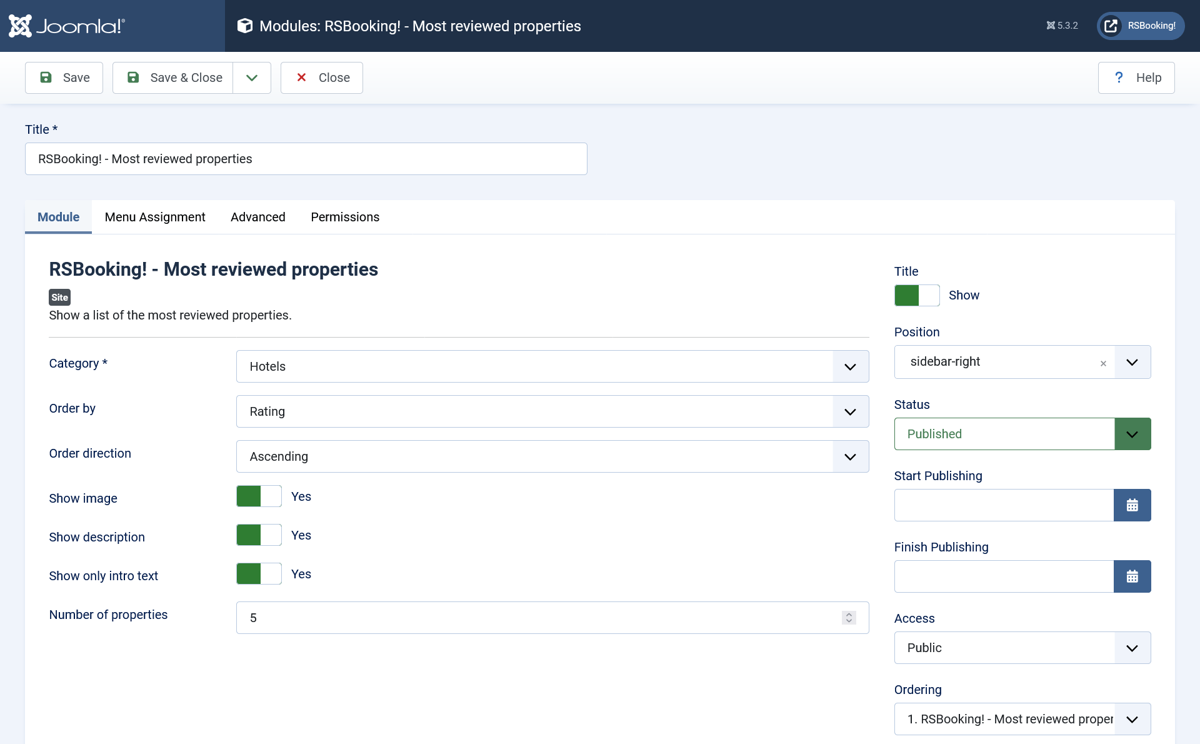The height and width of the screenshot is (744, 1200).
Task: Click the module cube icon in header
Action: (245, 26)
